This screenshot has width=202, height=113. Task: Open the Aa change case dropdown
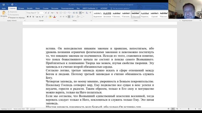point(52,13)
